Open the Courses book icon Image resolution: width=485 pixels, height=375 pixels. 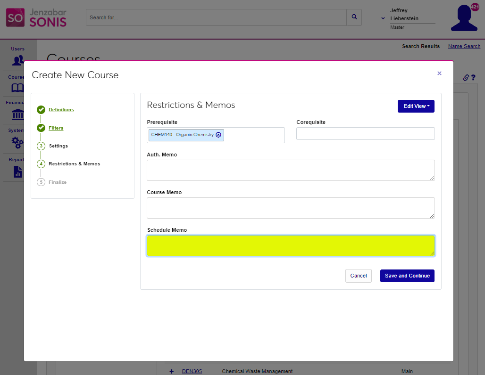coord(17,88)
